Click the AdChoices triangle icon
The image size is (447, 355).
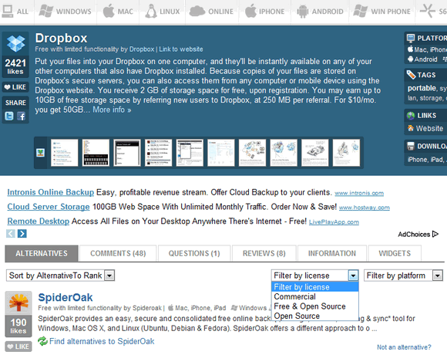pyautogui.click(x=435, y=235)
